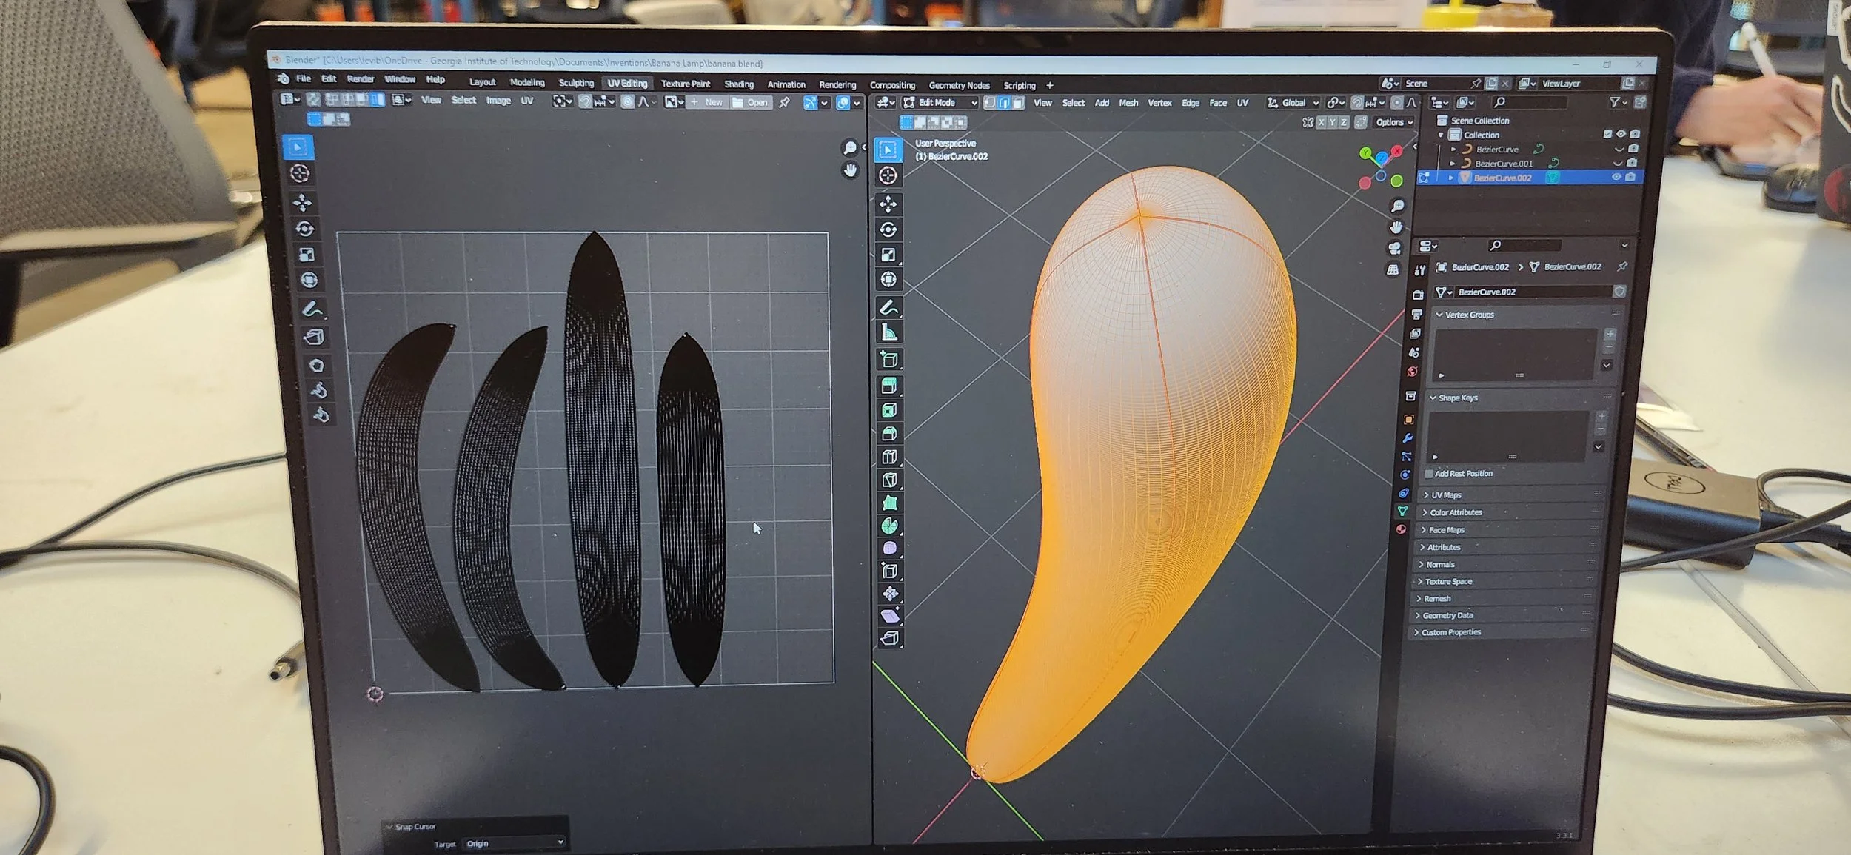Open the Edit Mode dropdown

coord(940,103)
